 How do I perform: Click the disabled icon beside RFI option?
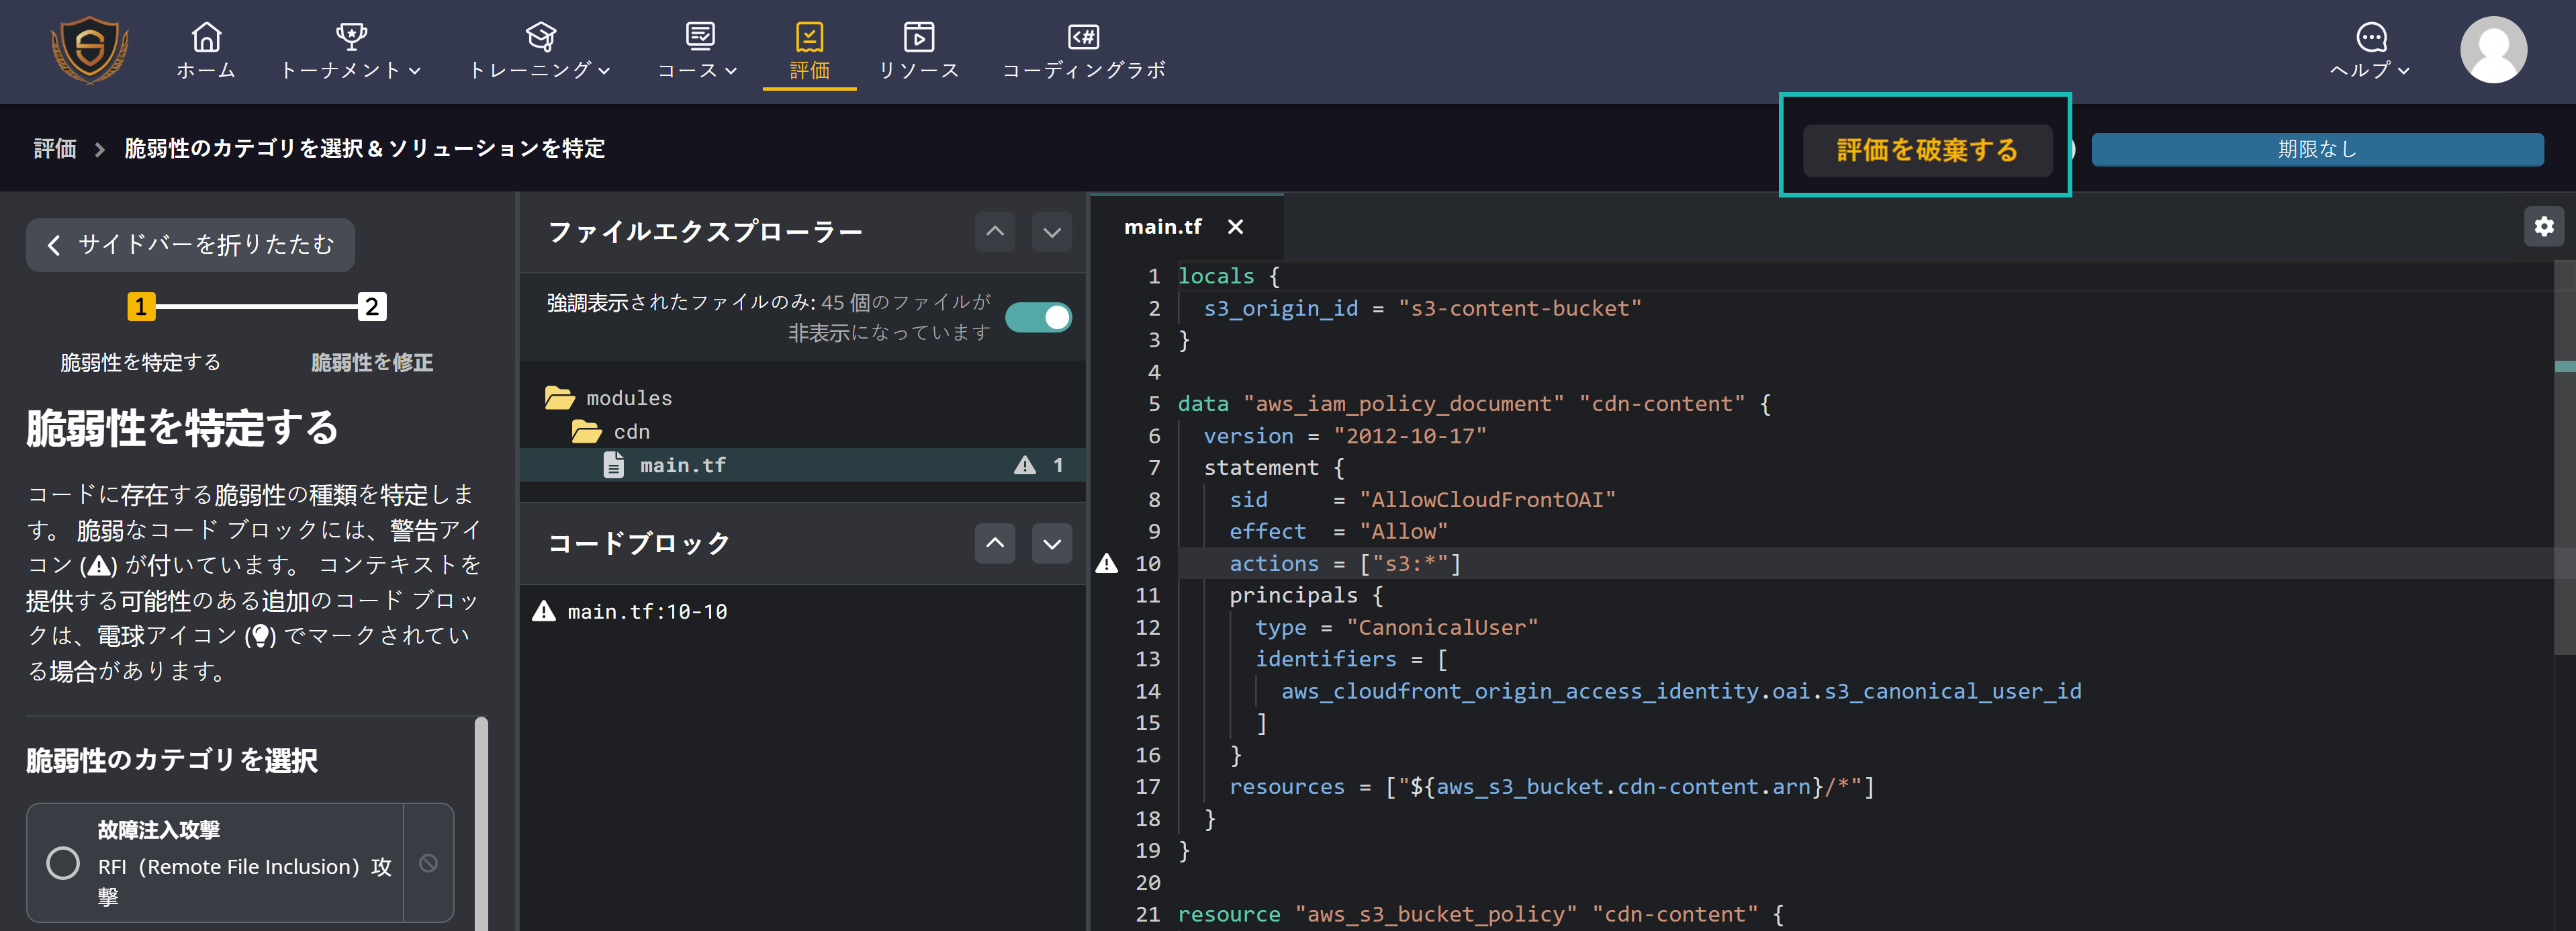point(428,863)
